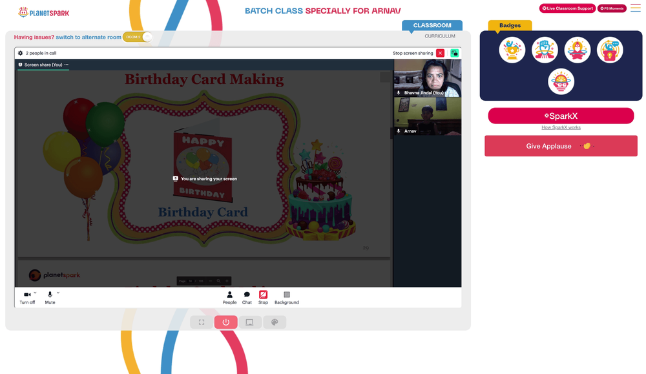Viewport: 646px width, 374px height.
Task: Award the speech bubble keyhole badge
Action: 610,50
